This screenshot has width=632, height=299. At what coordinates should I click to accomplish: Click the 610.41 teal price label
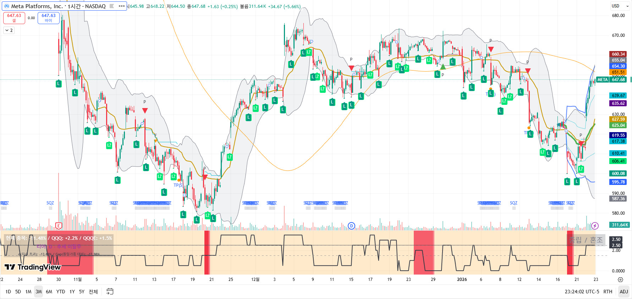[x=618, y=153]
